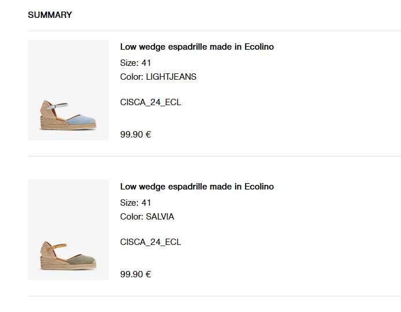Open the product title of the LIGHTJEANS item
This screenshot has width=401, height=312.
click(196, 47)
